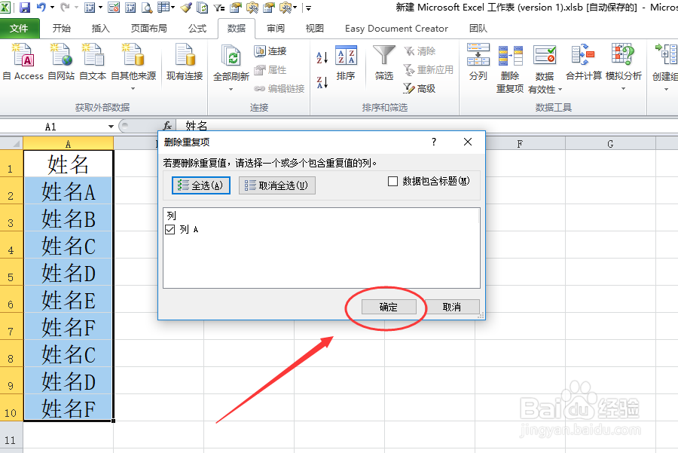Open the Name Box dropdown arrow
Screen dimensions: 678x453
click(111, 127)
